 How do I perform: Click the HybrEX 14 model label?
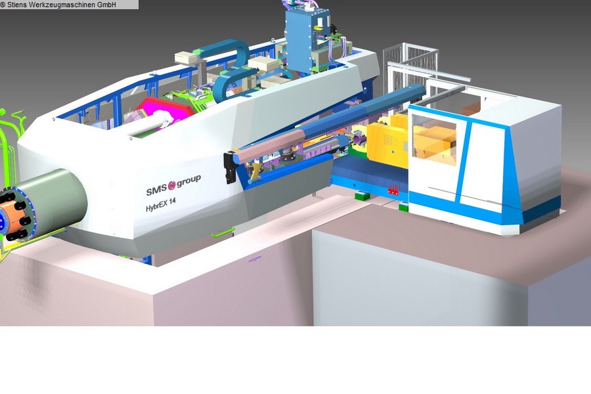tap(161, 205)
